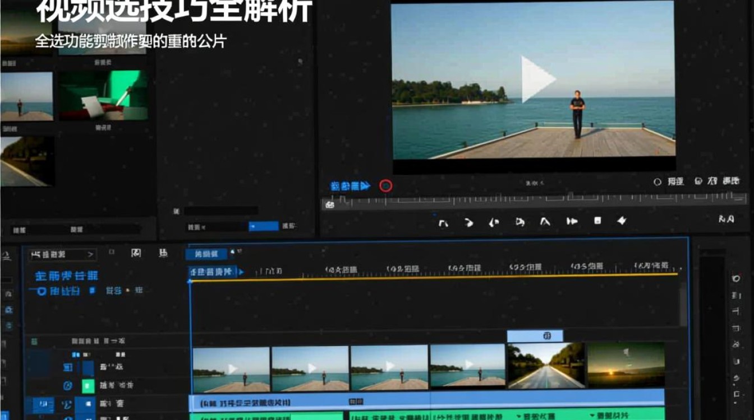
Task: Click the top circle icon in the right-edge vertical toolbar
Action: click(736, 278)
